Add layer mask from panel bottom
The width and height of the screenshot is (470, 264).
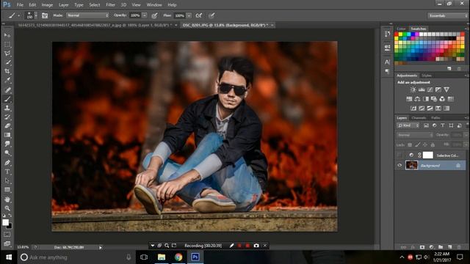(x=422, y=247)
